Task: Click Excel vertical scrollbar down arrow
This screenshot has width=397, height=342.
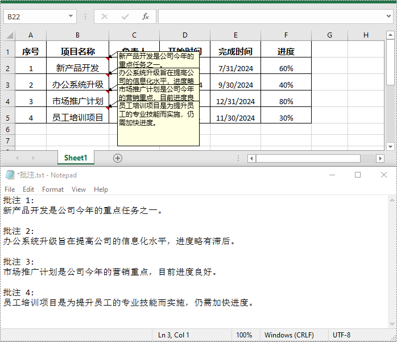Action: 390,146
